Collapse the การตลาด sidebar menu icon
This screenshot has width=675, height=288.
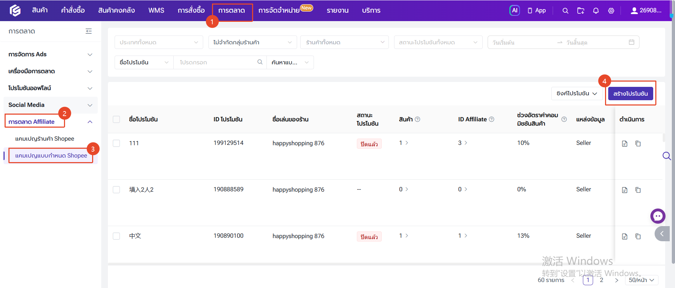[89, 31]
